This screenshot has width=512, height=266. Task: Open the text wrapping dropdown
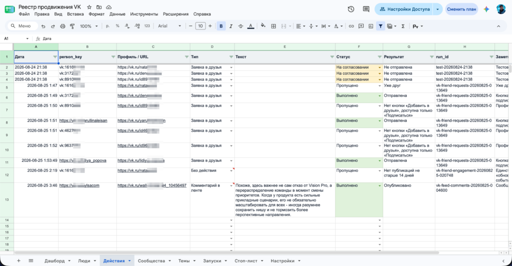[325, 26]
